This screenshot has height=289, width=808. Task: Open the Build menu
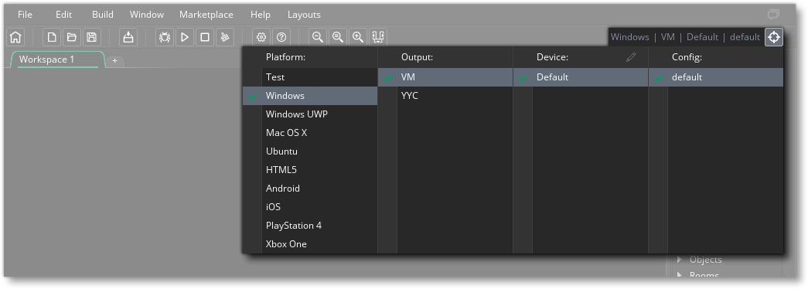[103, 15]
